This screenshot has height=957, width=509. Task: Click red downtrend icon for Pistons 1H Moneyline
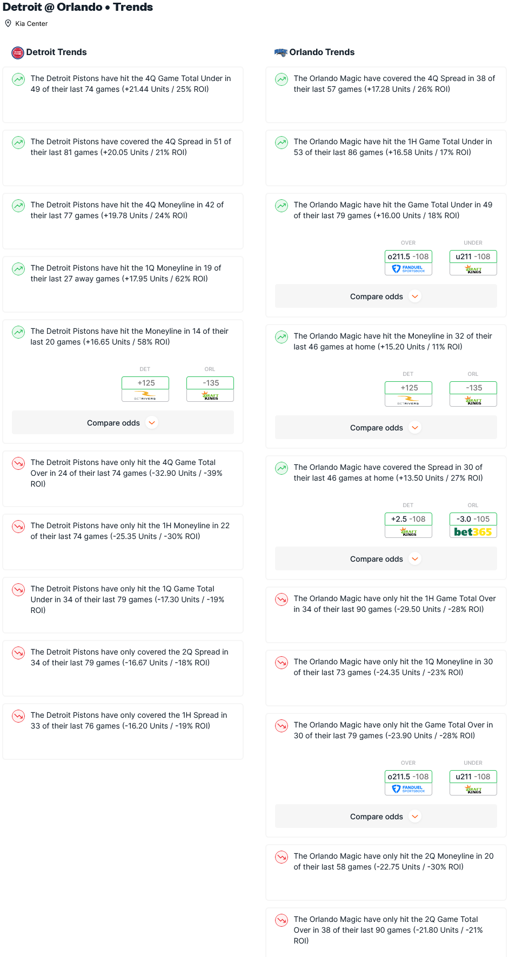18,527
